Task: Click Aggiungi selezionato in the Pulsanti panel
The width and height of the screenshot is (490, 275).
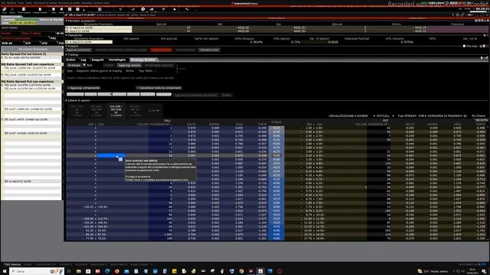Action: click(78, 50)
